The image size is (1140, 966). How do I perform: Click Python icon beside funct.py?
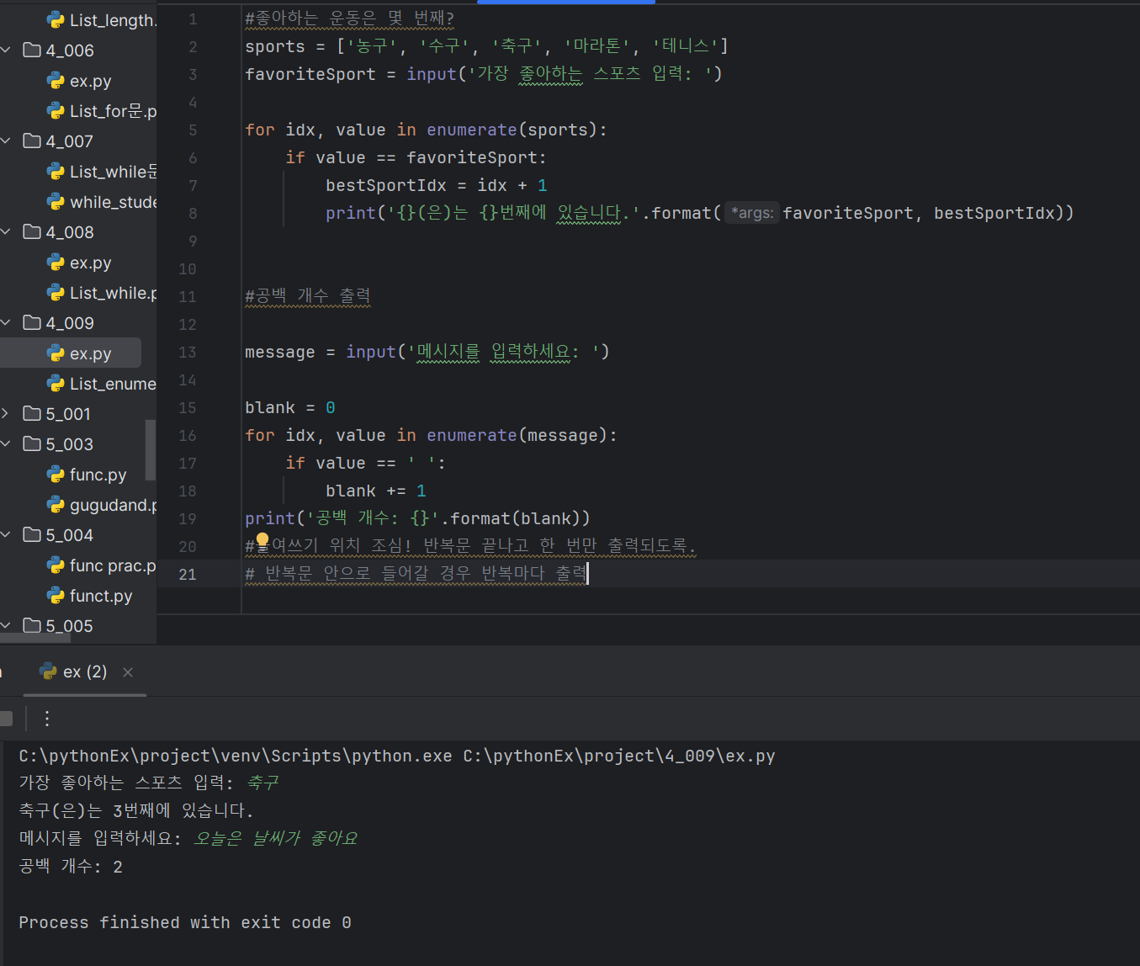pos(56,596)
